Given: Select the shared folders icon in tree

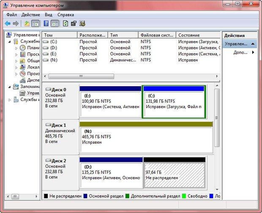Looking at the screenshot, I should [x=22, y=61].
